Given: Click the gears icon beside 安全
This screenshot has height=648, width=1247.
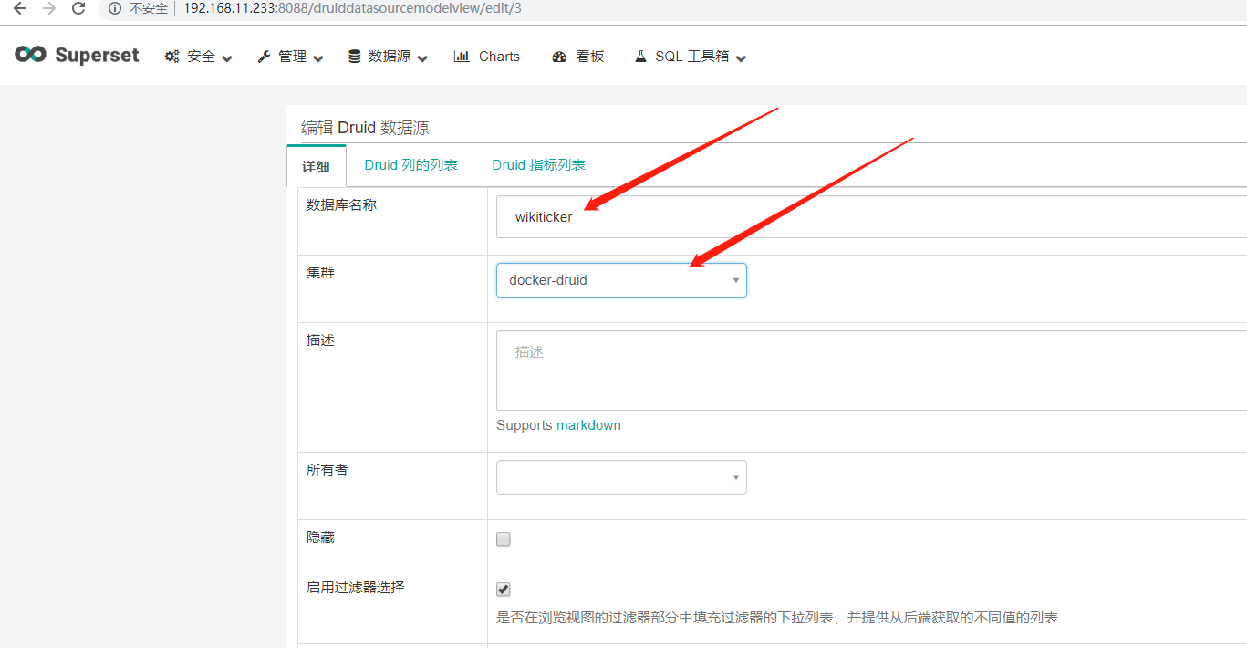Looking at the screenshot, I should point(171,57).
